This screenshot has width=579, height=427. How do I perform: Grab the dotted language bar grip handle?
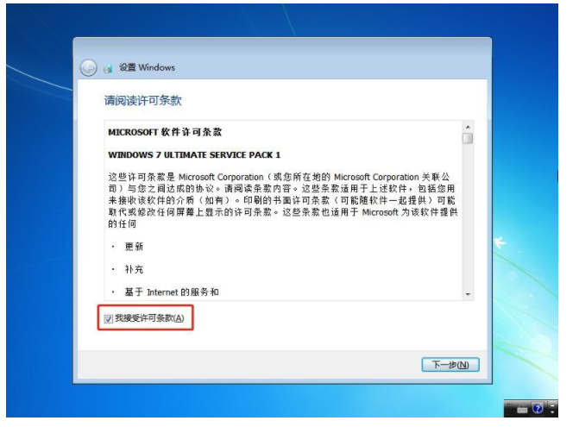[x=509, y=409]
